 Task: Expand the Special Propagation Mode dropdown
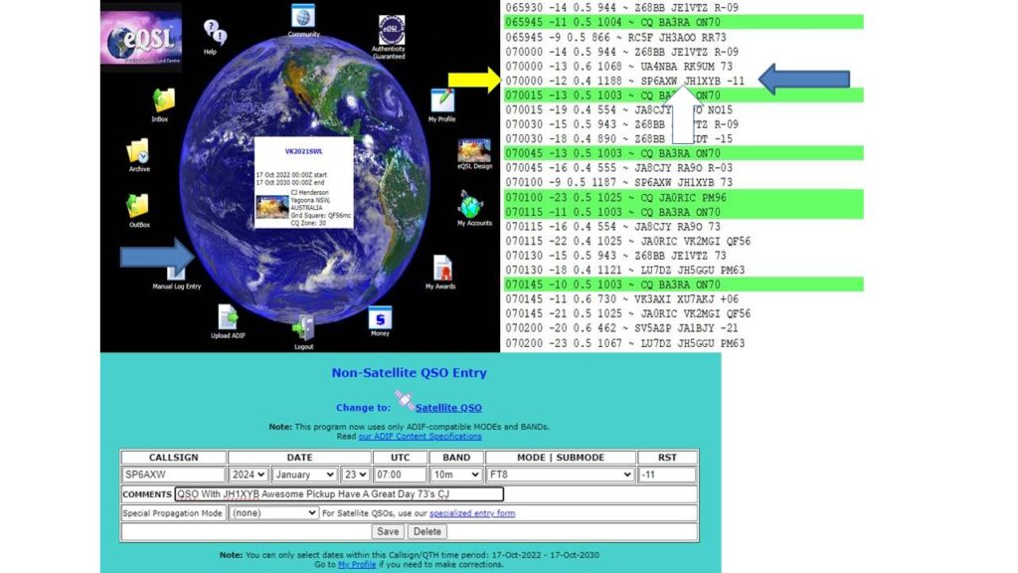(x=273, y=513)
